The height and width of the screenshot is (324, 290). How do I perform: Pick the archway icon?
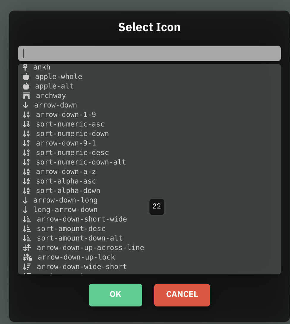[x=44, y=96]
